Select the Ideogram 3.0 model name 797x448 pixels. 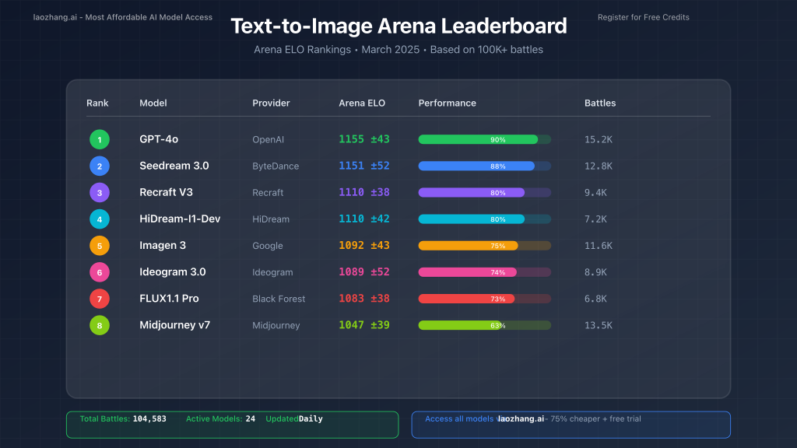[173, 271]
